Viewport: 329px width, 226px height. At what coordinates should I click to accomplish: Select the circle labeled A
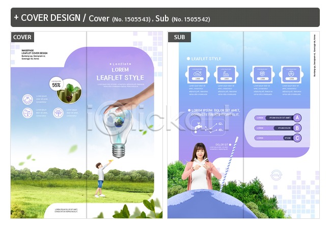(297, 118)
